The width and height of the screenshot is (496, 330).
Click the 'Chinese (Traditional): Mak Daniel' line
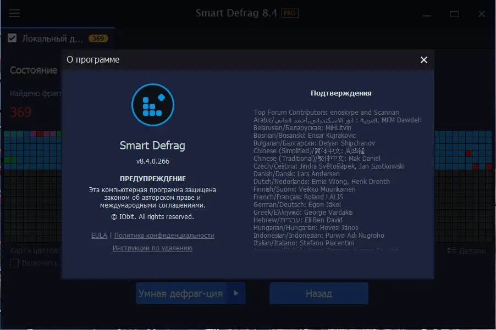click(x=317, y=159)
